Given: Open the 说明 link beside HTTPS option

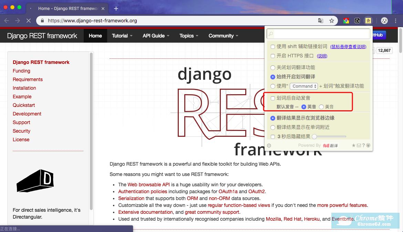Looking at the screenshot, I should [x=322, y=56].
